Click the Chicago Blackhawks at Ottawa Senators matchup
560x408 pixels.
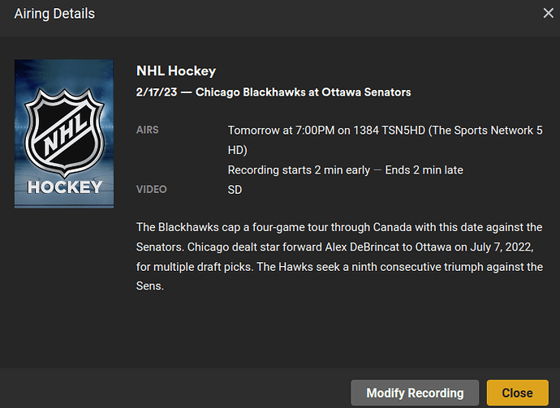click(x=303, y=92)
